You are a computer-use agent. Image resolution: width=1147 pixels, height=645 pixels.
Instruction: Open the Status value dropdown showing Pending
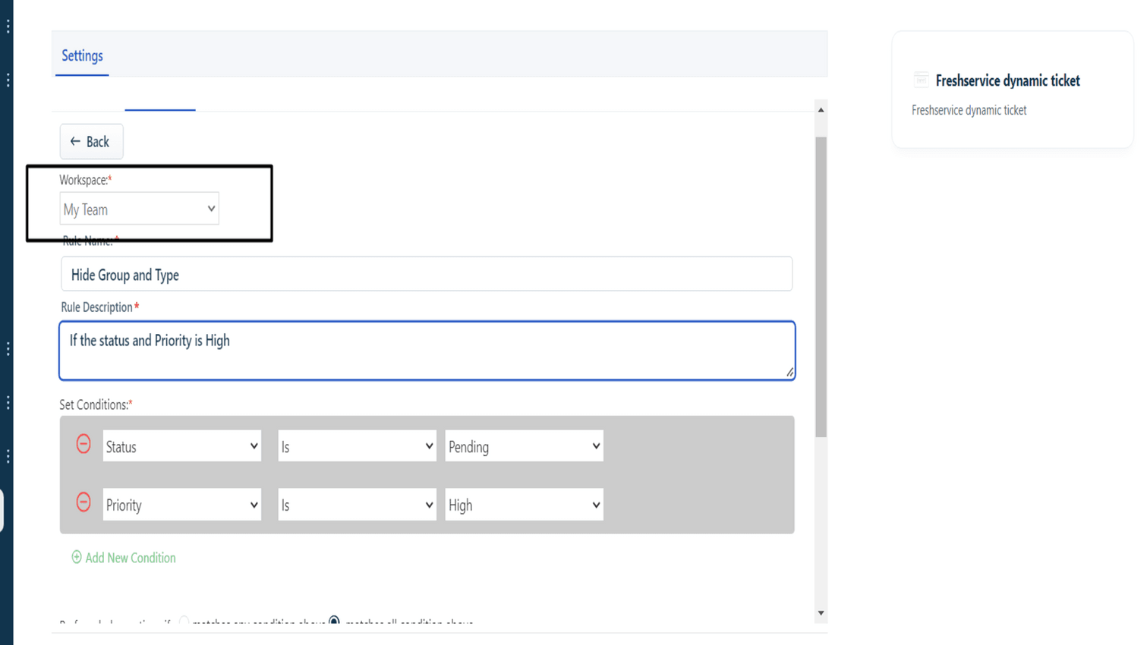click(524, 446)
